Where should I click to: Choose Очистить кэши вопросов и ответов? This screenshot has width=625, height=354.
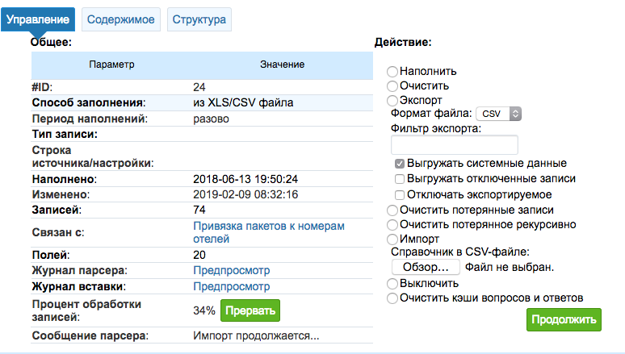point(392,298)
